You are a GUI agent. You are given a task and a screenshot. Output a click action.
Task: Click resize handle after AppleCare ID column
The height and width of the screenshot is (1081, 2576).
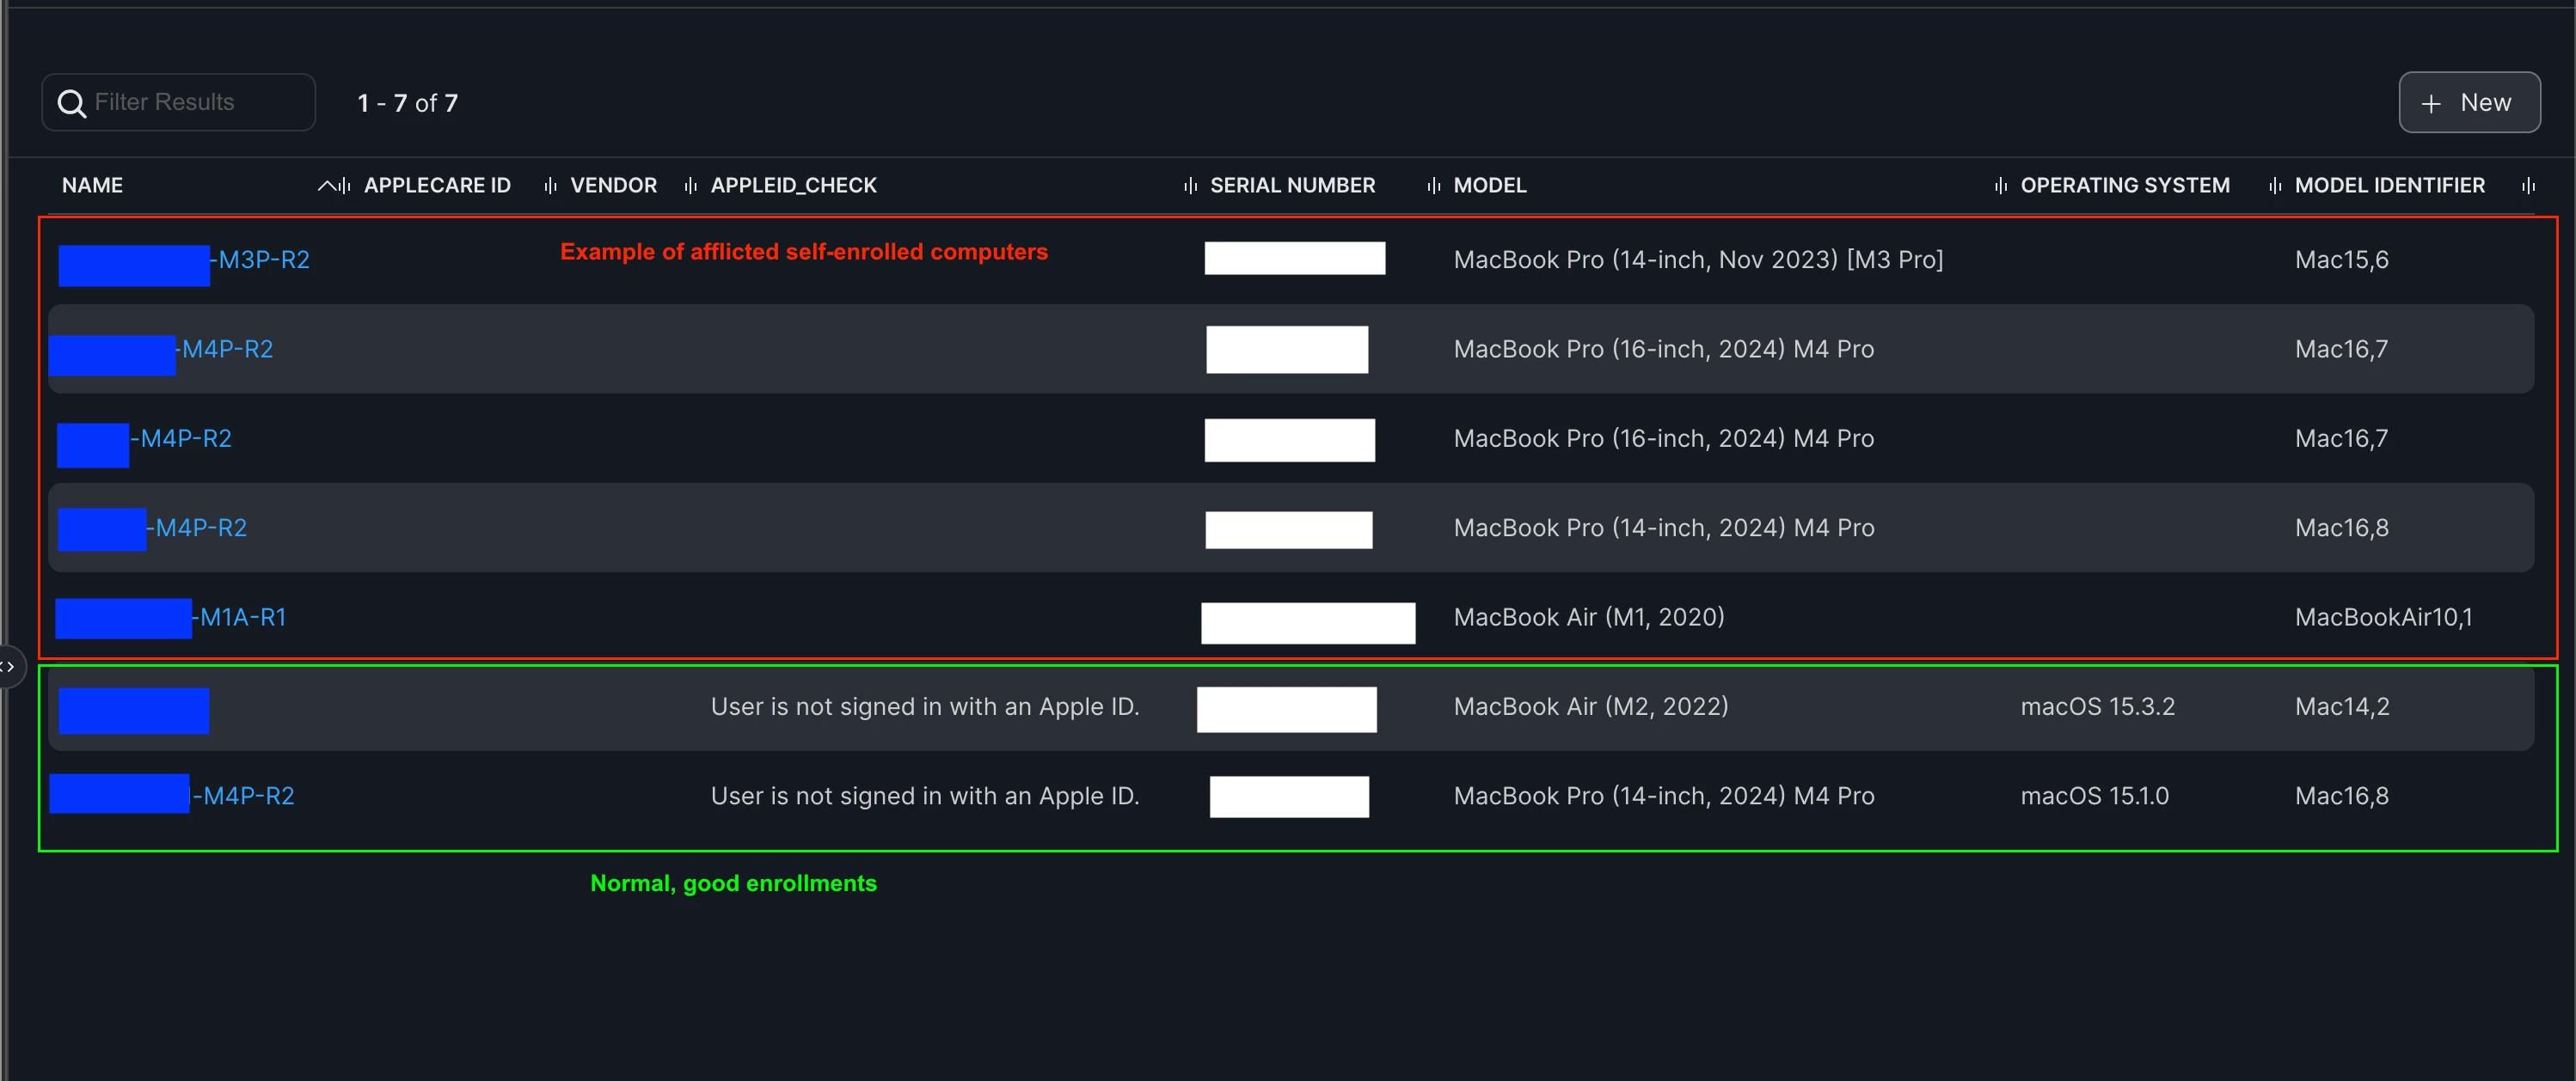click(x=550, y=186)
